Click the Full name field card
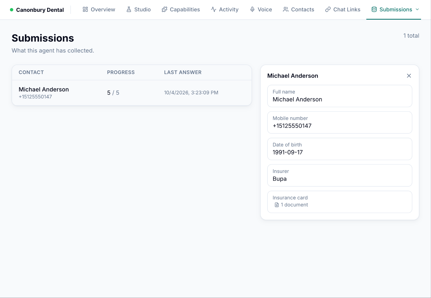Image resolution: width=431 pixels, height=298 pixels. pyautogui.click(x=340, y=96)
